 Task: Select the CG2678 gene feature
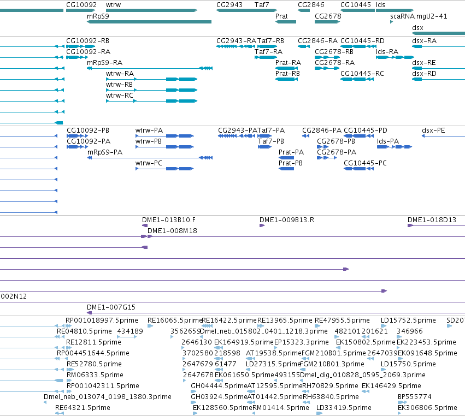[x=327, y=22]
